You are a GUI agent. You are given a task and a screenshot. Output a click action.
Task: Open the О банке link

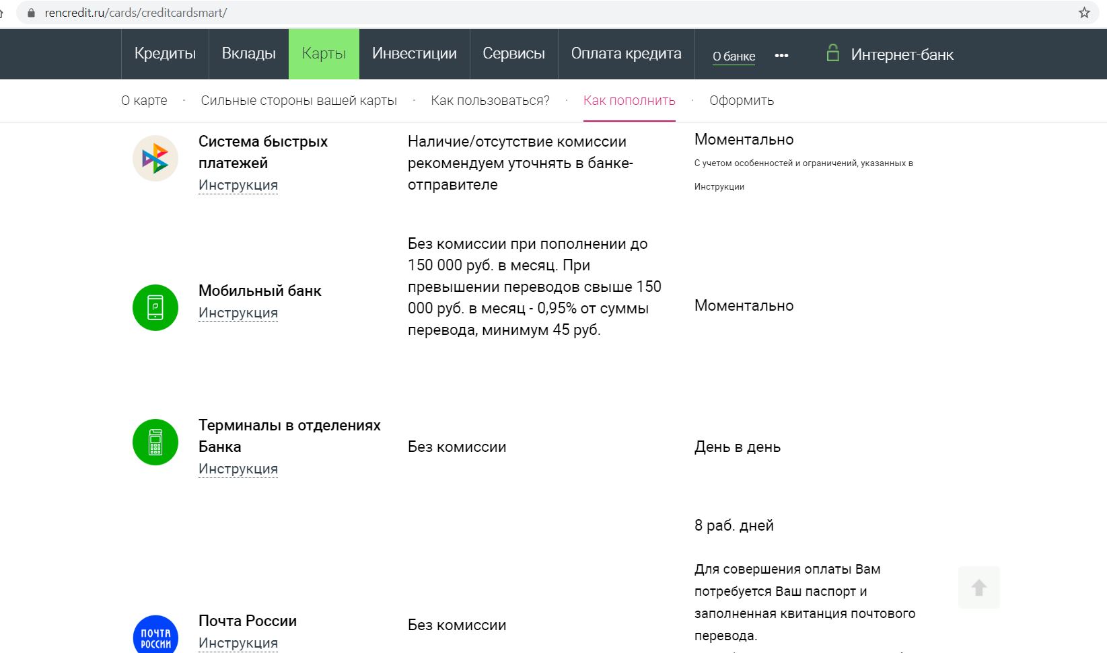click(734, 56)
